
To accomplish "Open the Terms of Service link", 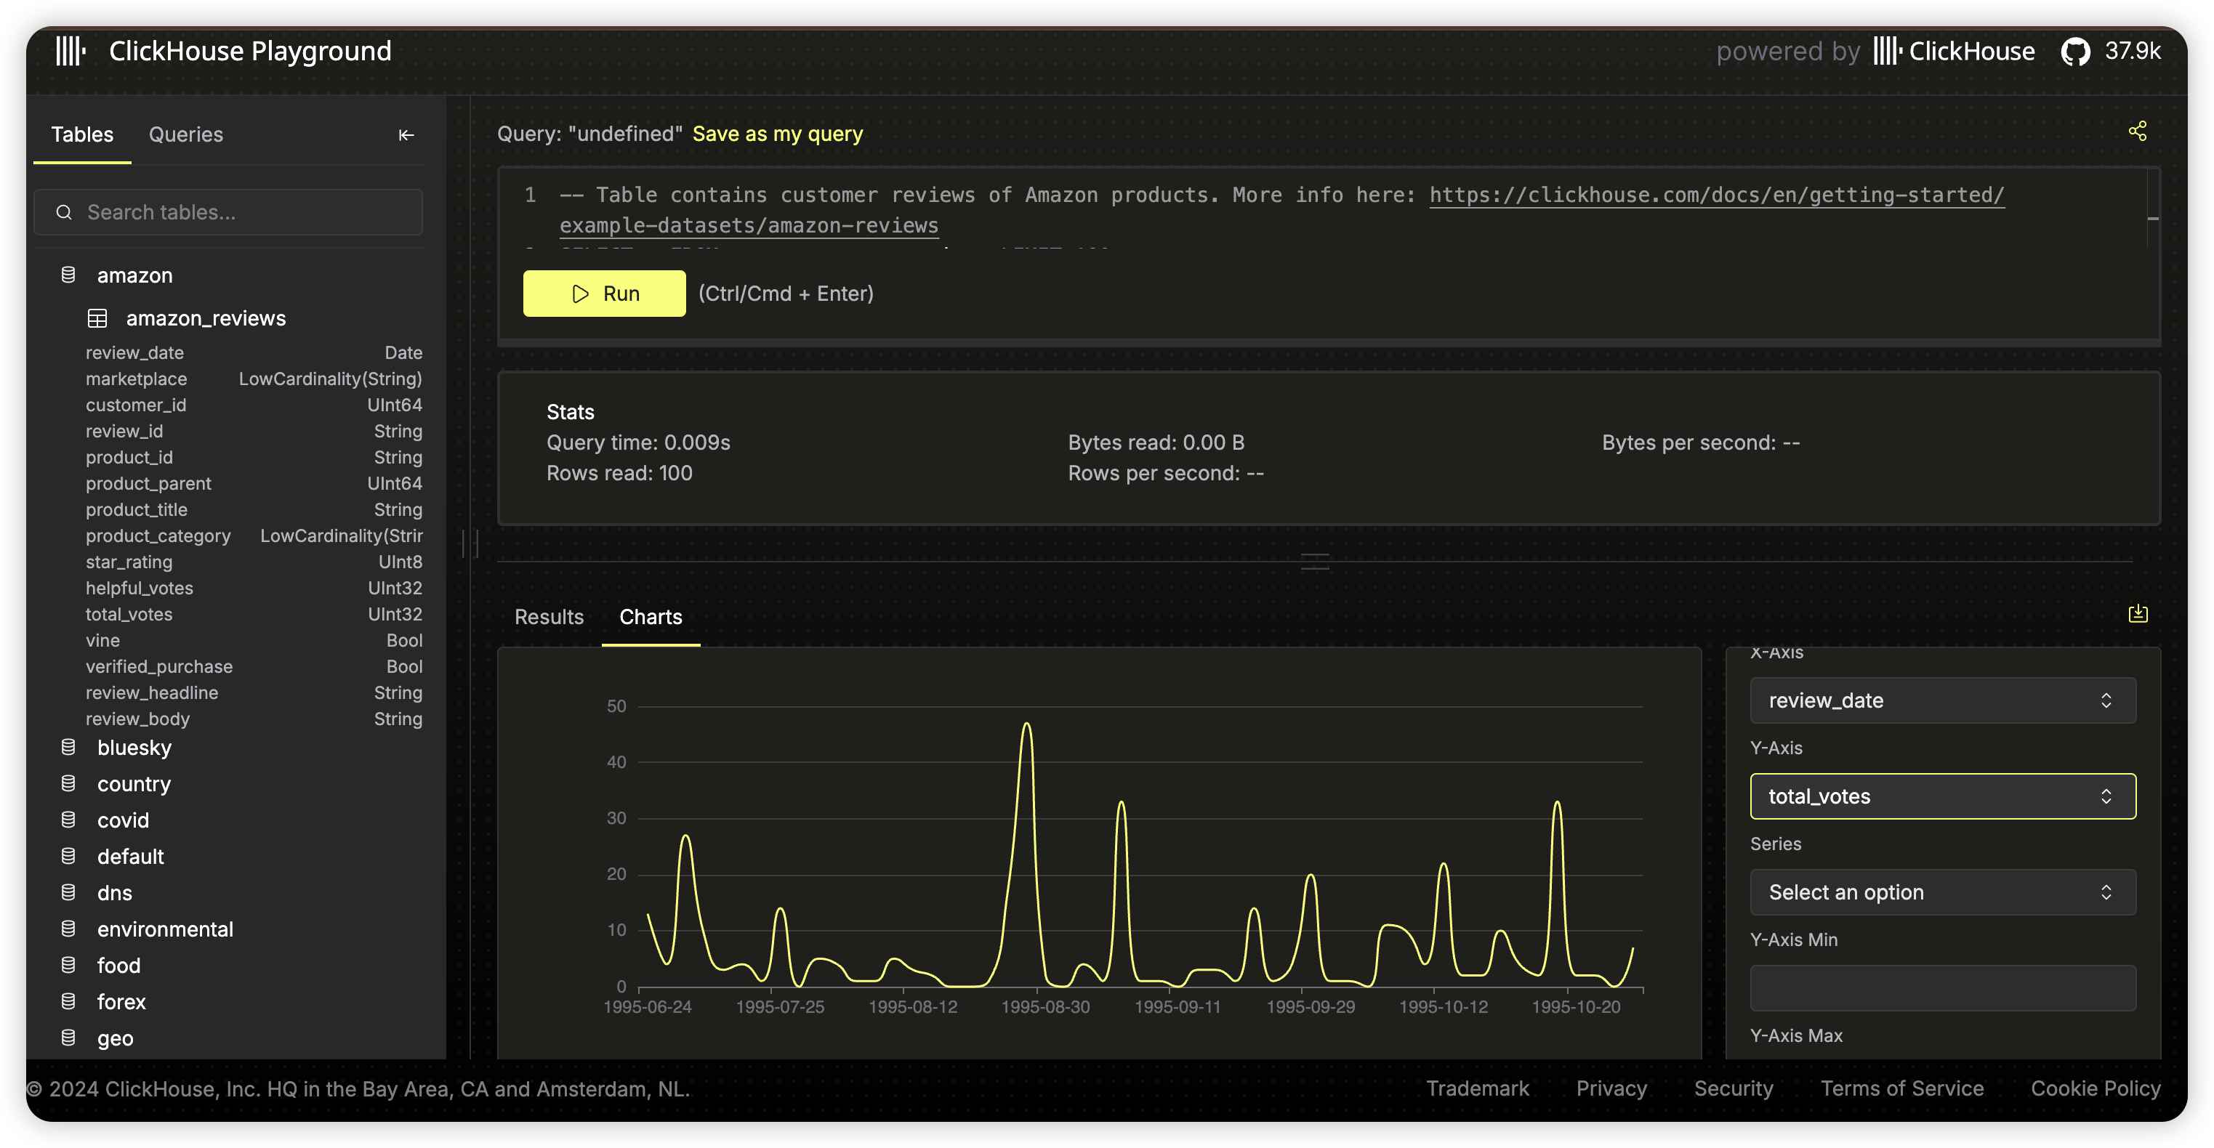I will (x=1902, y=1088).
